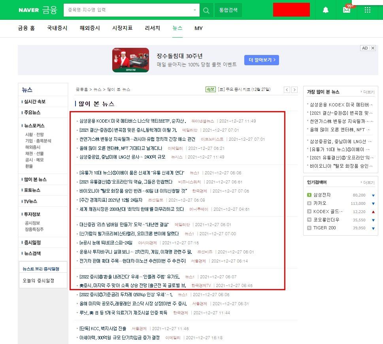
Task: Show previous breaking news headline
Action: (x=287, y=90)
